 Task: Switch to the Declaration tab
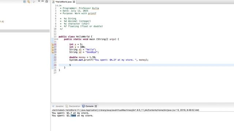pos(75,106)
